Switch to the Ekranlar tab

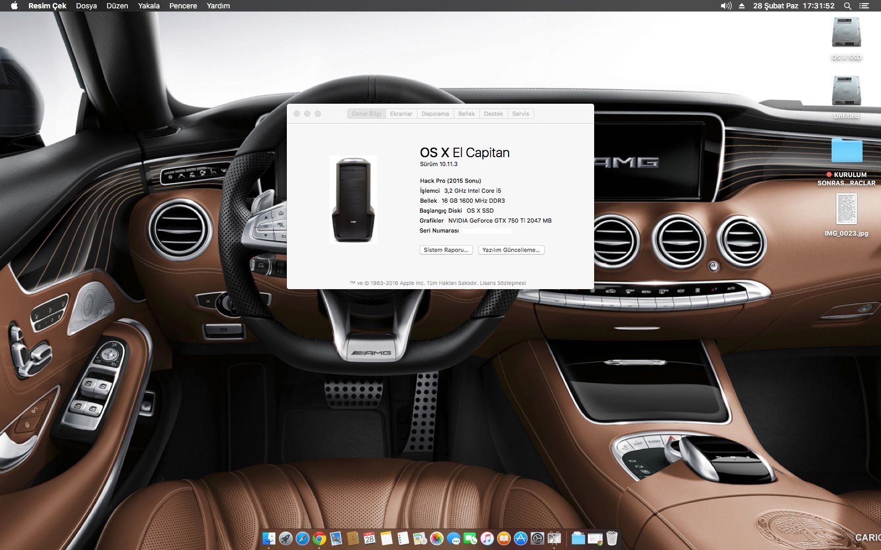click(x=401, y=114)
